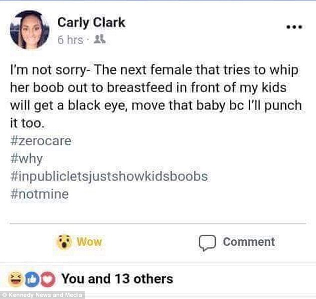
Task: Open the #inpublicletsjustshowkidsboobs hashtag
Action: tap(108, 177)
